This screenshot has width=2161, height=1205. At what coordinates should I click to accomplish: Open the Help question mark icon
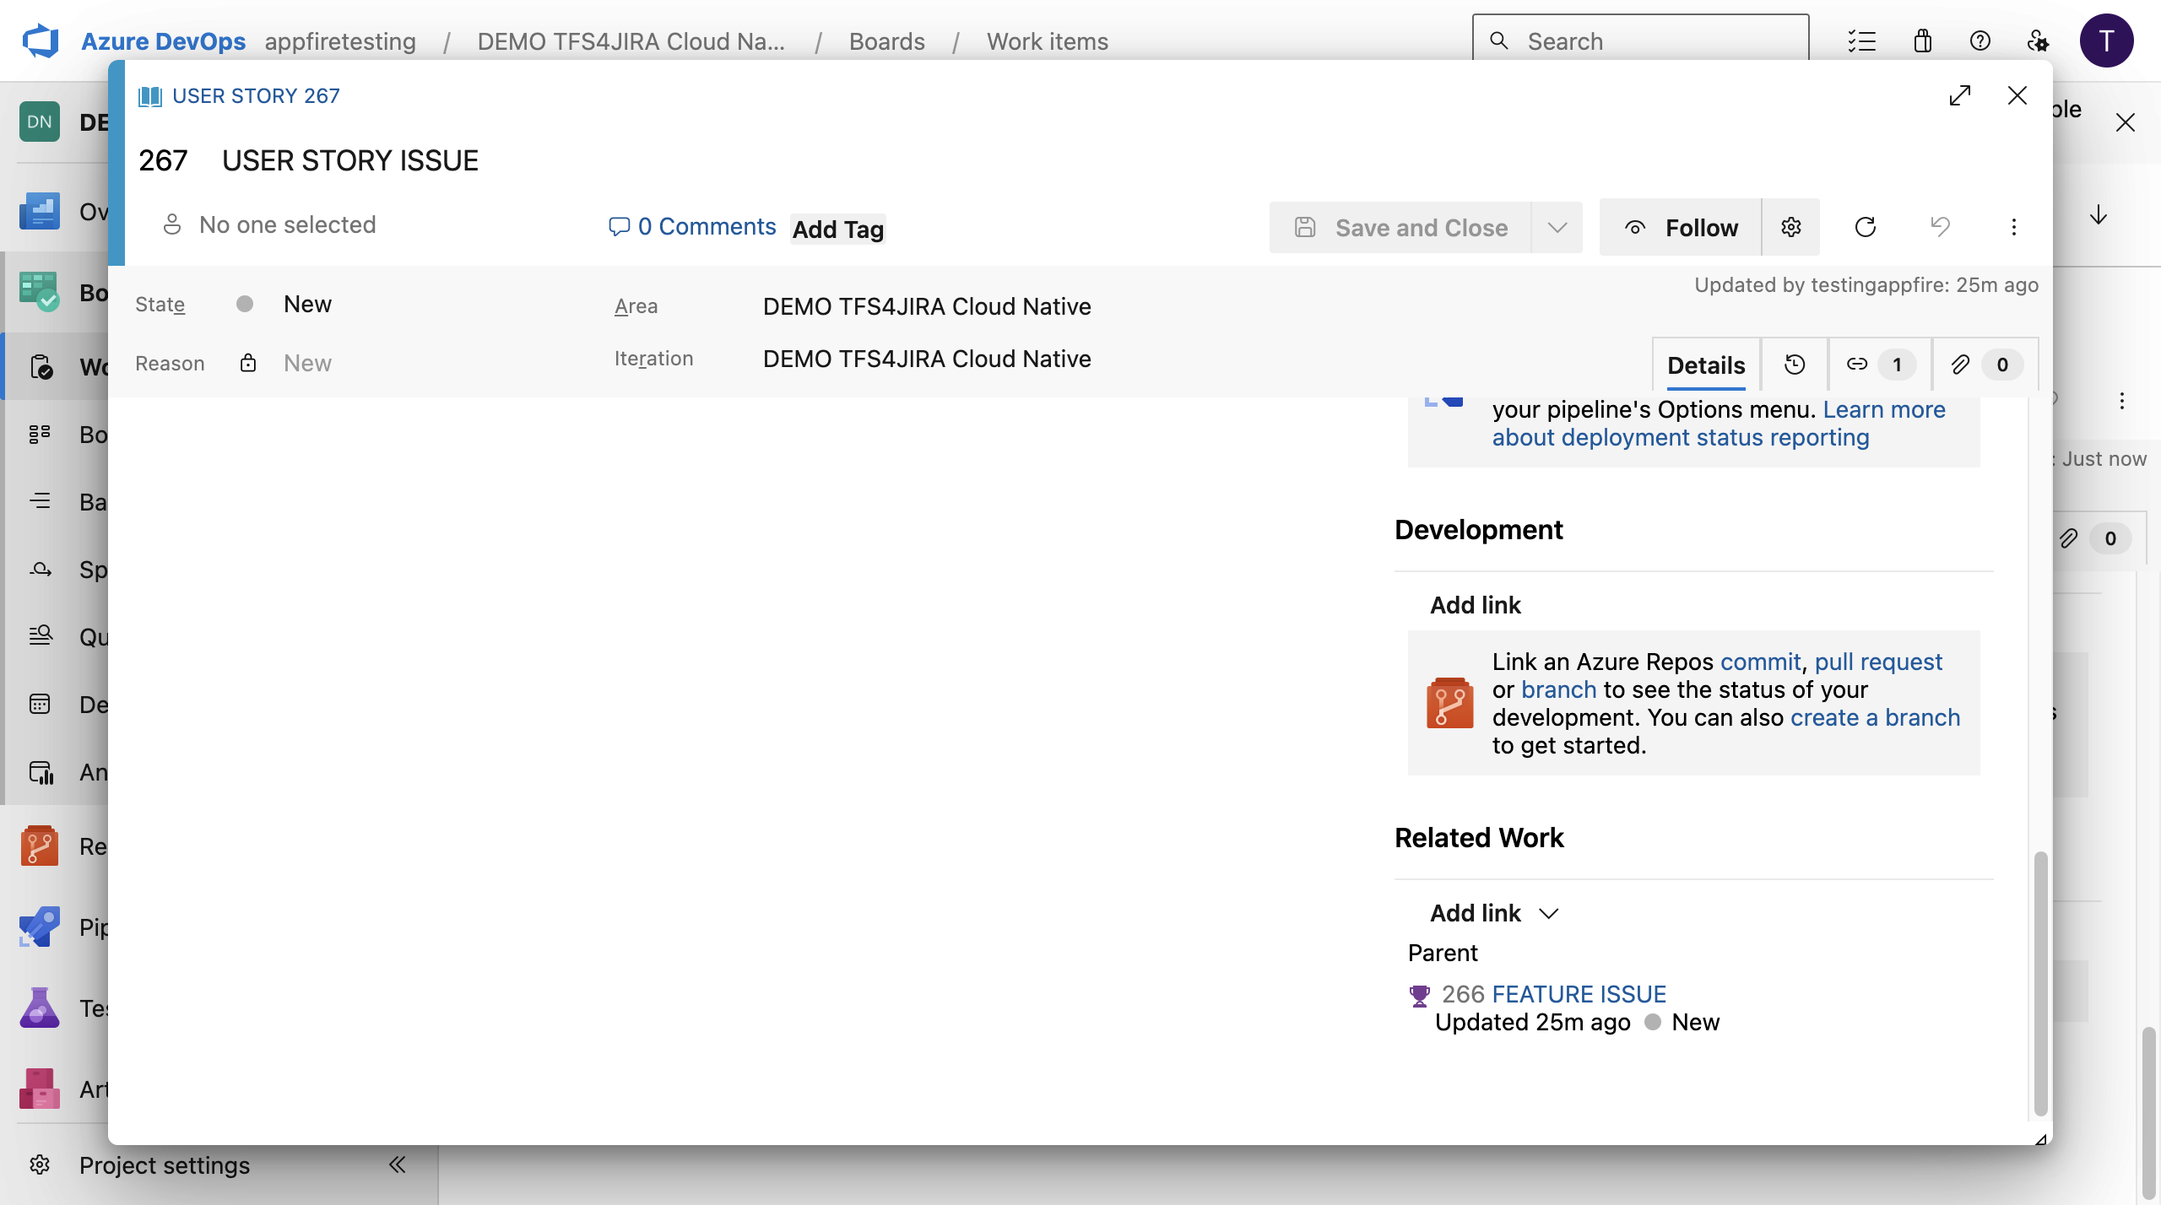[1980, 41]
